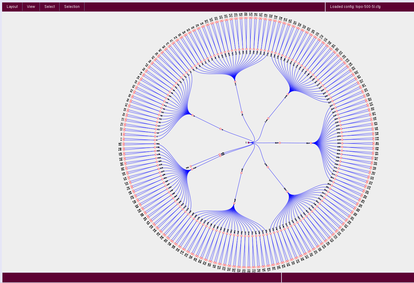
Task: Select node 215 right of the root
Action: coord(280,143)
